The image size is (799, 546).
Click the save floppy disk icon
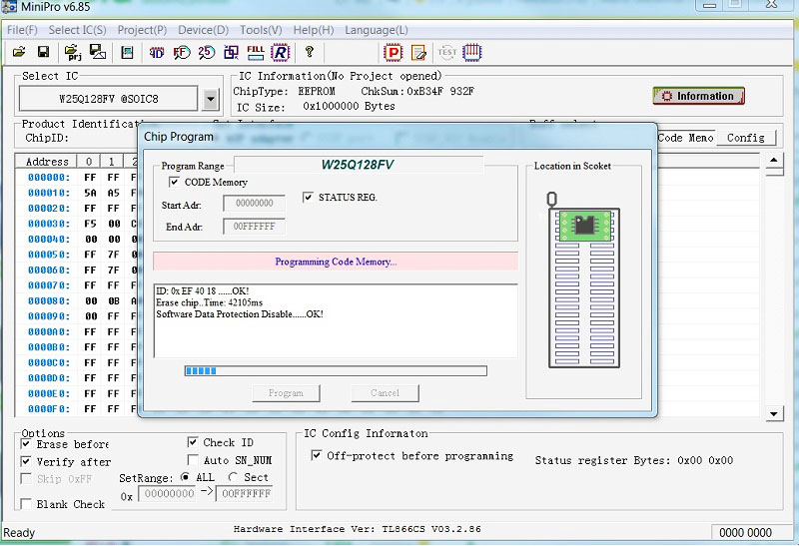pyautogui.click(x=43, y=52)
